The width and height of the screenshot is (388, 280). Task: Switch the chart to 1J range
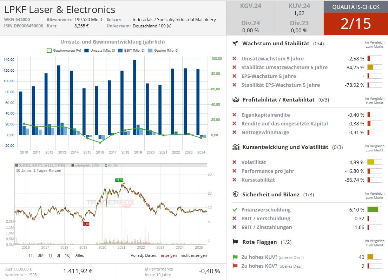click(x=50, y=255)
